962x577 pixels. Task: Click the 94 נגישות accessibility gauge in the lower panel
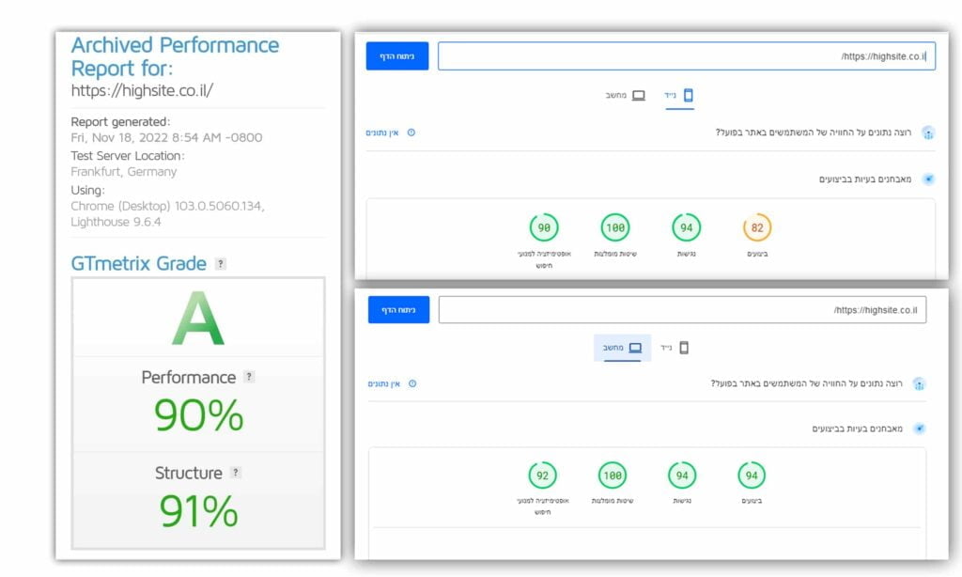point(682,476)
